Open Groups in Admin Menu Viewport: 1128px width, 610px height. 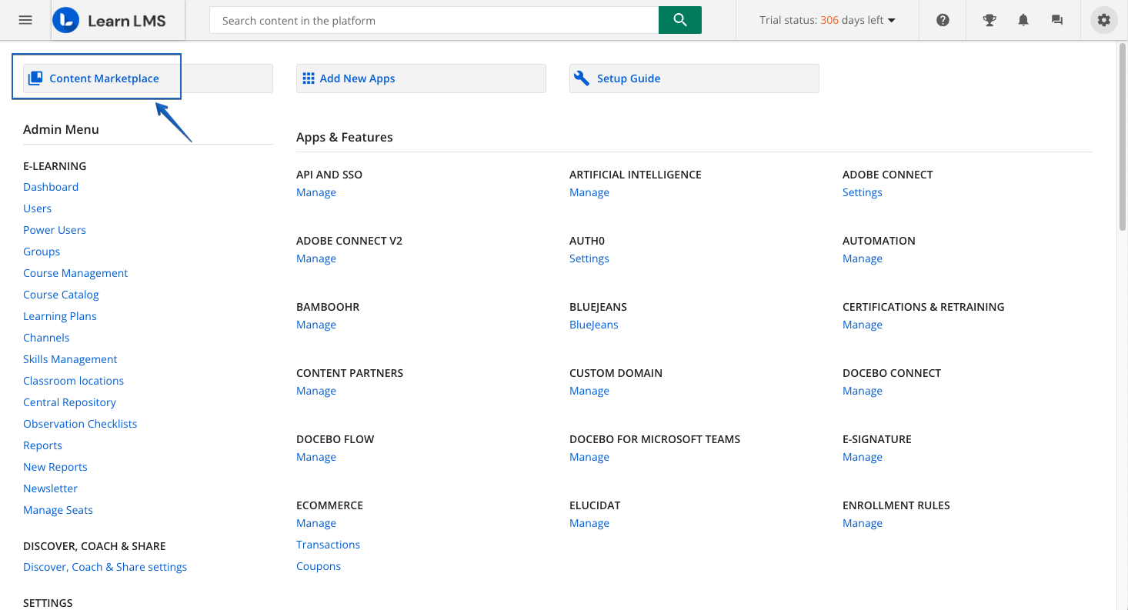point(42,252)
